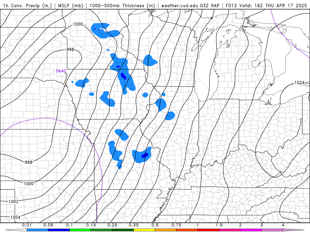Viewport: 310px width, 232px height.
Task: Click the "Valid: 16Z THU APR 17 2025" text
Action: (x=273, y=5)
